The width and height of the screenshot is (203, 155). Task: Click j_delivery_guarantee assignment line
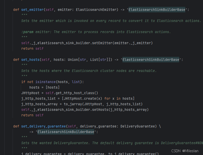(90, 154)
